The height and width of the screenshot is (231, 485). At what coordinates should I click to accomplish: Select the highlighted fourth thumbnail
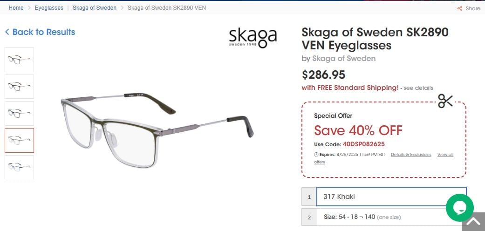coord(20,140)
